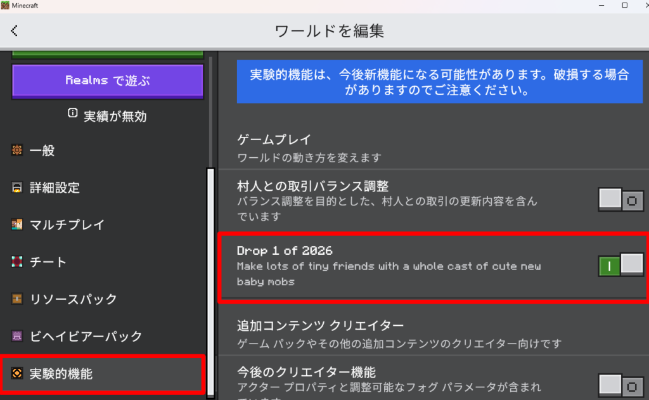Maximize the Minecraft window
The width and height of the screenshot is (649, 400).
624,6
